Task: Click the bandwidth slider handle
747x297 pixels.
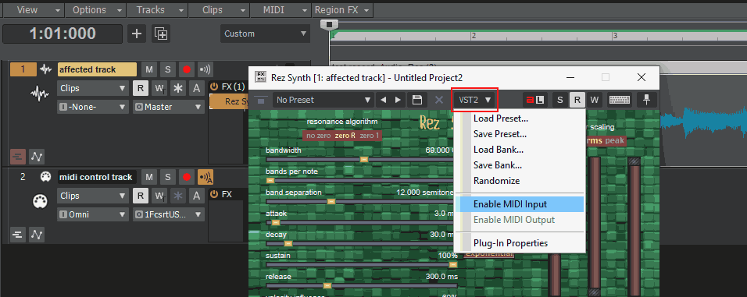Action: [x=364, y=160]
